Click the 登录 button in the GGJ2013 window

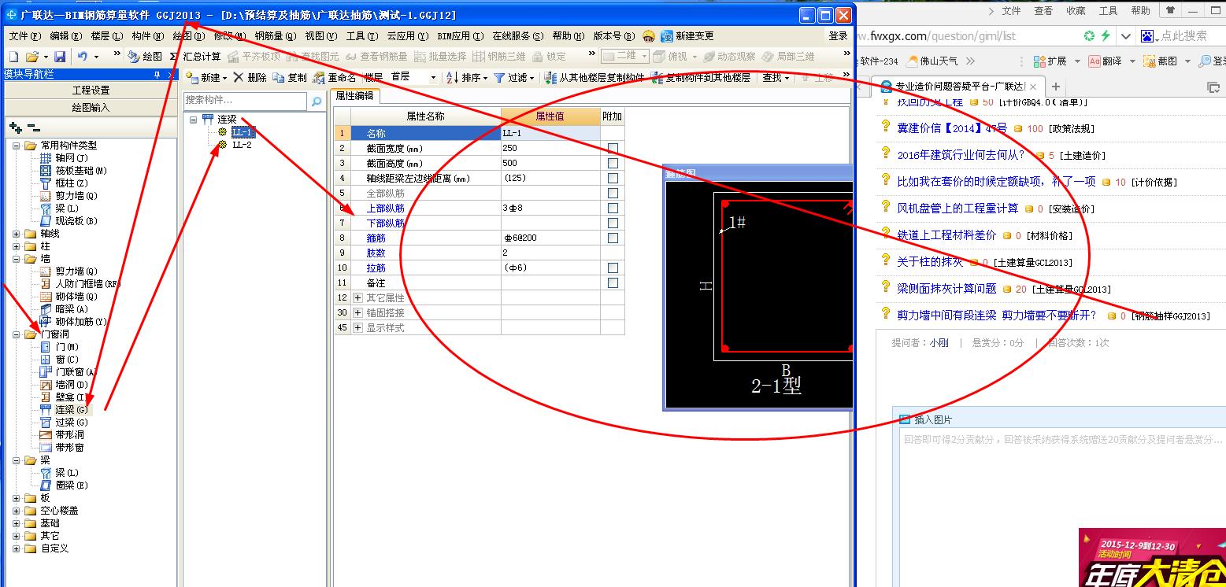click(838, 36)
